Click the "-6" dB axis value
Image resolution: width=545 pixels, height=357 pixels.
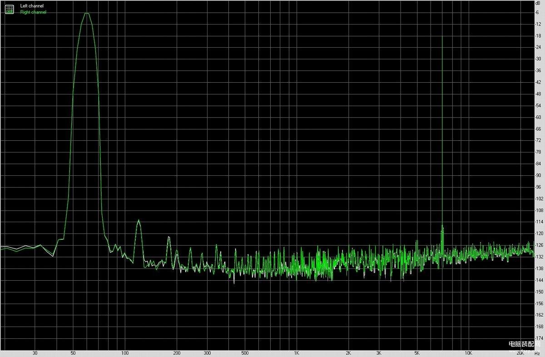538,12
